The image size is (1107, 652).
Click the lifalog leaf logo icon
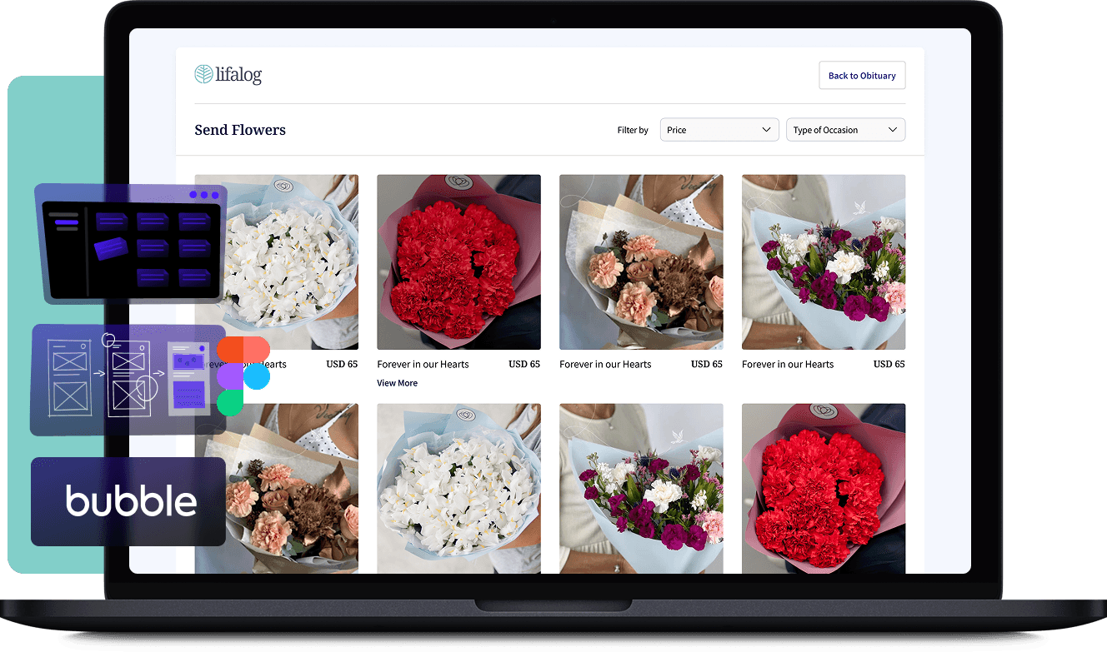tap(203, 75)
